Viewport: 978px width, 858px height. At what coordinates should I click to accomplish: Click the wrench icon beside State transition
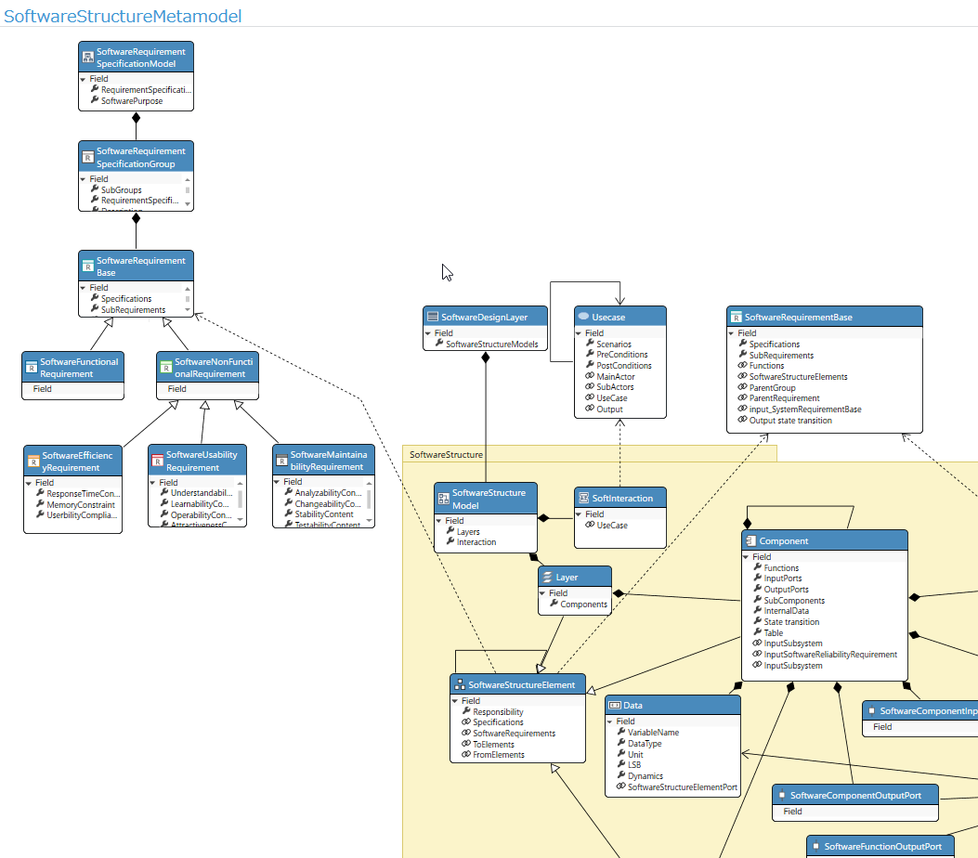(x=757, y=621)
